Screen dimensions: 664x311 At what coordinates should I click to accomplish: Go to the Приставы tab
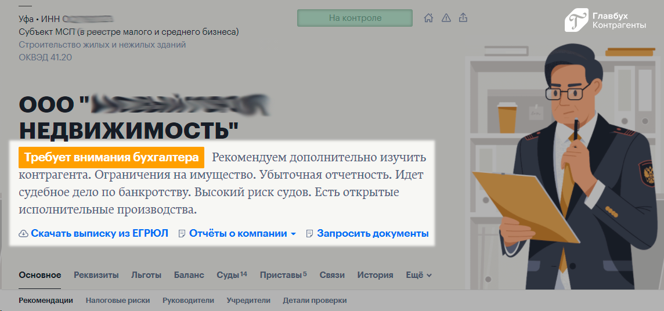(x=283, y=275)
